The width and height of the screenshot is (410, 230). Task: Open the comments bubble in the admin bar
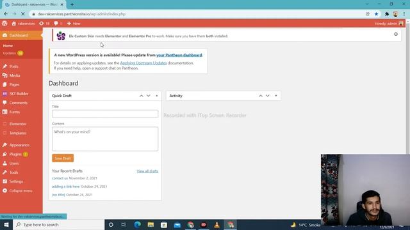coord(58,24)
